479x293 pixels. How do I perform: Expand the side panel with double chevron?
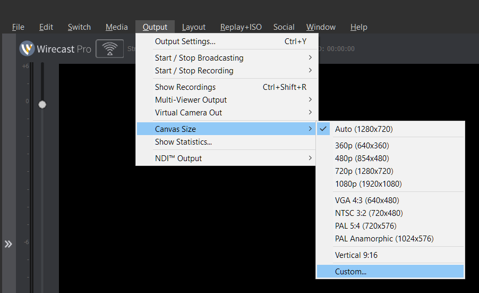coord(8,244)
